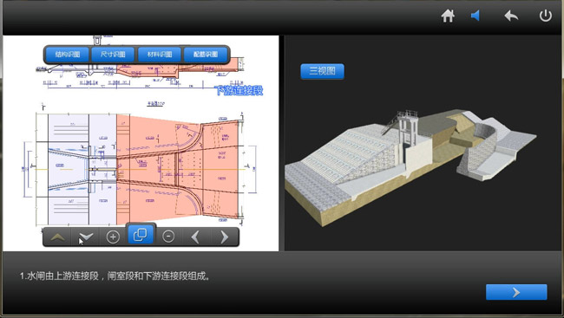Go to the home screen icon
This screenshot has height=318, width=564.
pos(448,16)
